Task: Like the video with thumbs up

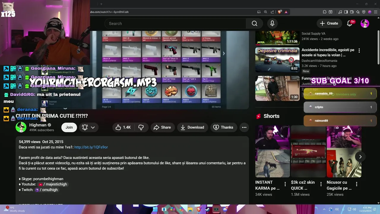Action: pyautogui.click(x=123, y=127)
